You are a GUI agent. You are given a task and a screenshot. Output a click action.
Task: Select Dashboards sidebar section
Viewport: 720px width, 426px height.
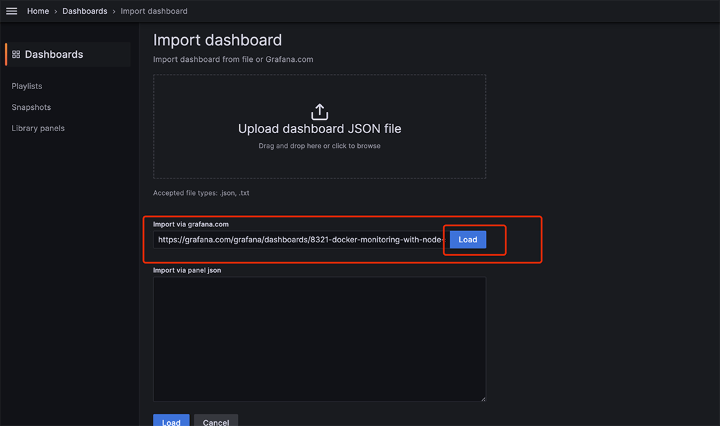[68, 55]
